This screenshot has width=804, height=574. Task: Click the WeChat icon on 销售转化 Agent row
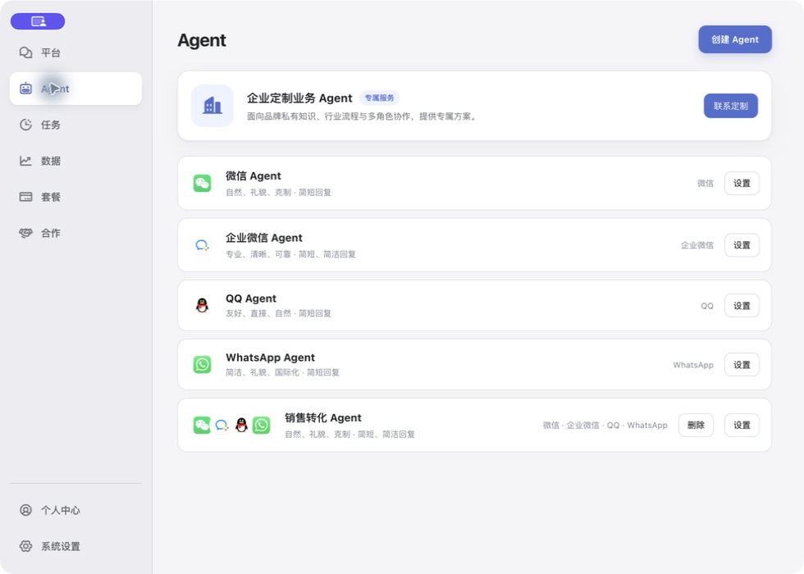tap(202, 425)
